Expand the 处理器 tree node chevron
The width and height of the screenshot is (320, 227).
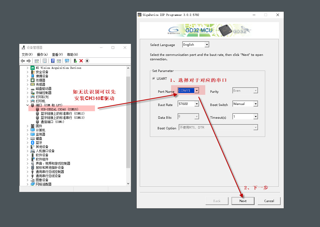tap(28, 80)
